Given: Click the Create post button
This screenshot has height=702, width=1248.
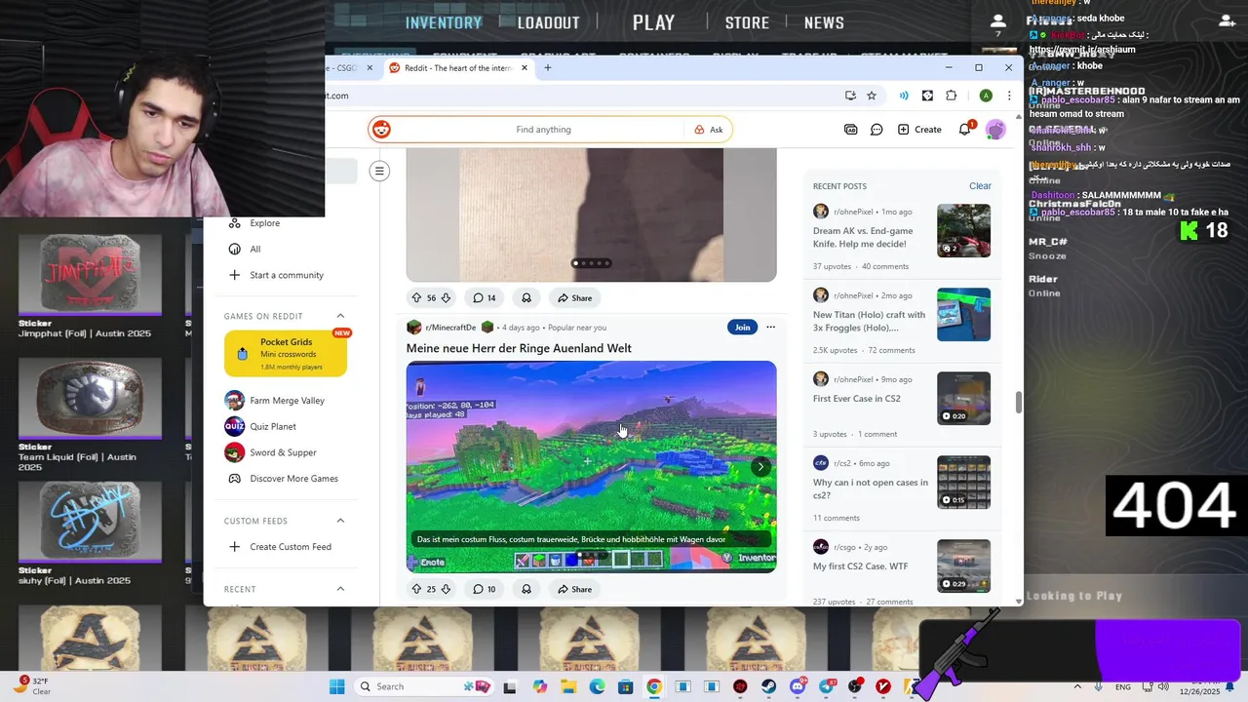Looking at the screenshot, I should pos(919,130).
